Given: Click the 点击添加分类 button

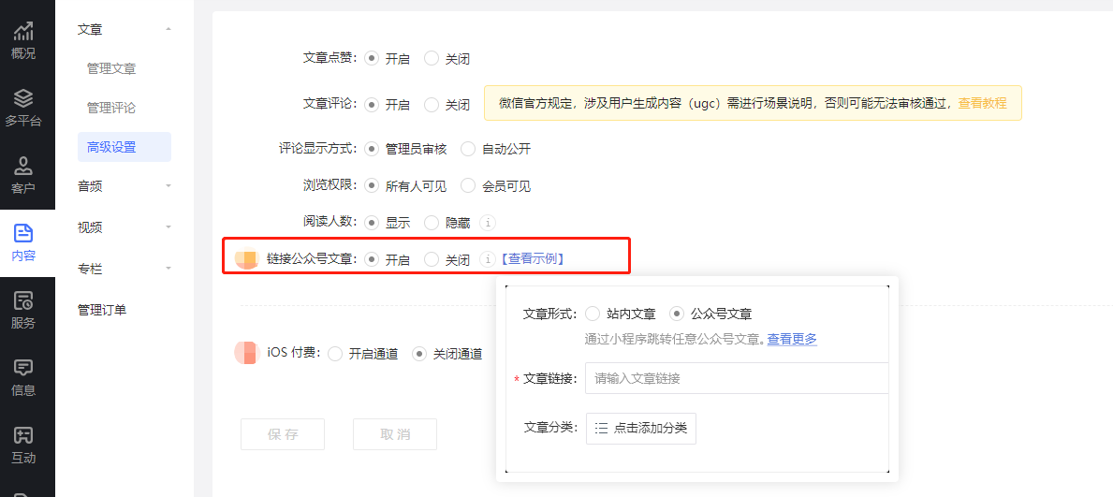Looking at the screenshot, I should [x=641, y=428].
